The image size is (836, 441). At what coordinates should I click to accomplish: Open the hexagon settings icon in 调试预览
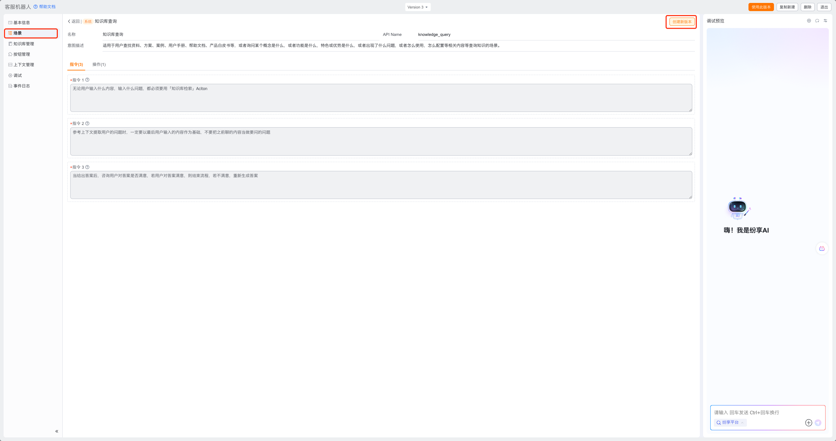[x=809, y=21]
